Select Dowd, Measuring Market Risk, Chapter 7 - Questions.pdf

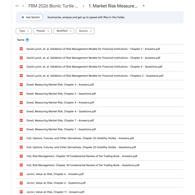pyautogui.click(x=61, y=129)
